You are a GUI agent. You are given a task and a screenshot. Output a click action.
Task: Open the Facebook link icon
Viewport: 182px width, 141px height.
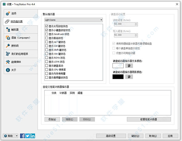(22, 136)
